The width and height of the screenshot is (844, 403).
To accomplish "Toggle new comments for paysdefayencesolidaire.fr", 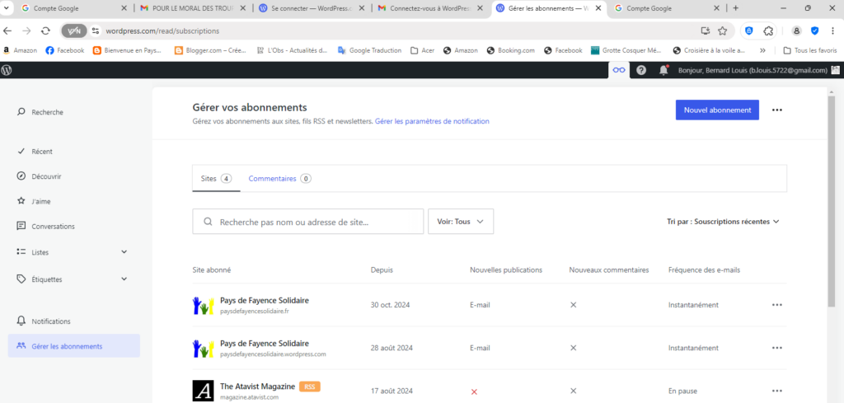I will pyautogui.click(x=573, y=305).
